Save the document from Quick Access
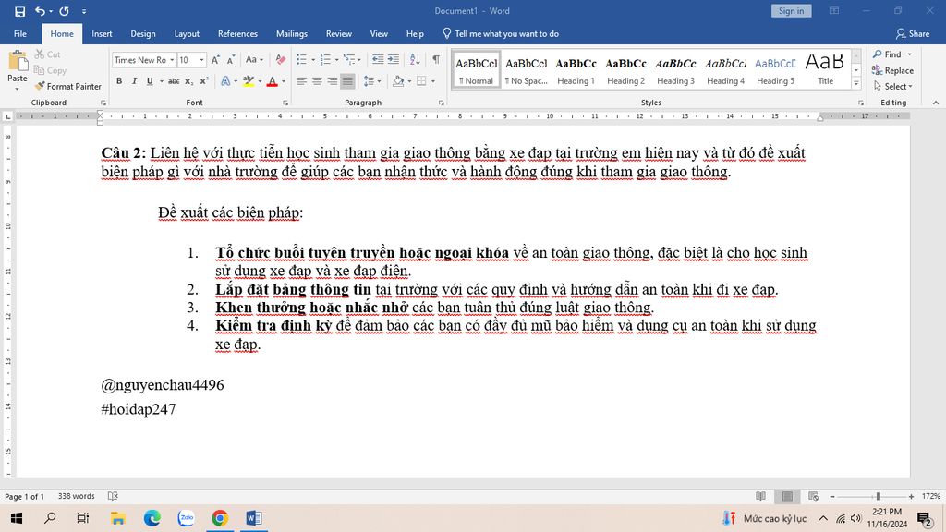Viewport: 946px width, 532px height. [19, 11]
